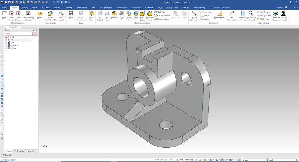
Task: Select the Loft tool in the ribbon
Action: point(136,14)
